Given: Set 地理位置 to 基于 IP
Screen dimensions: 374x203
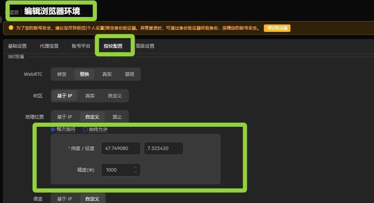Looking at the screenshot, I should 64,117.
